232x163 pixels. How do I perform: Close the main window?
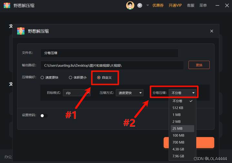227,5
